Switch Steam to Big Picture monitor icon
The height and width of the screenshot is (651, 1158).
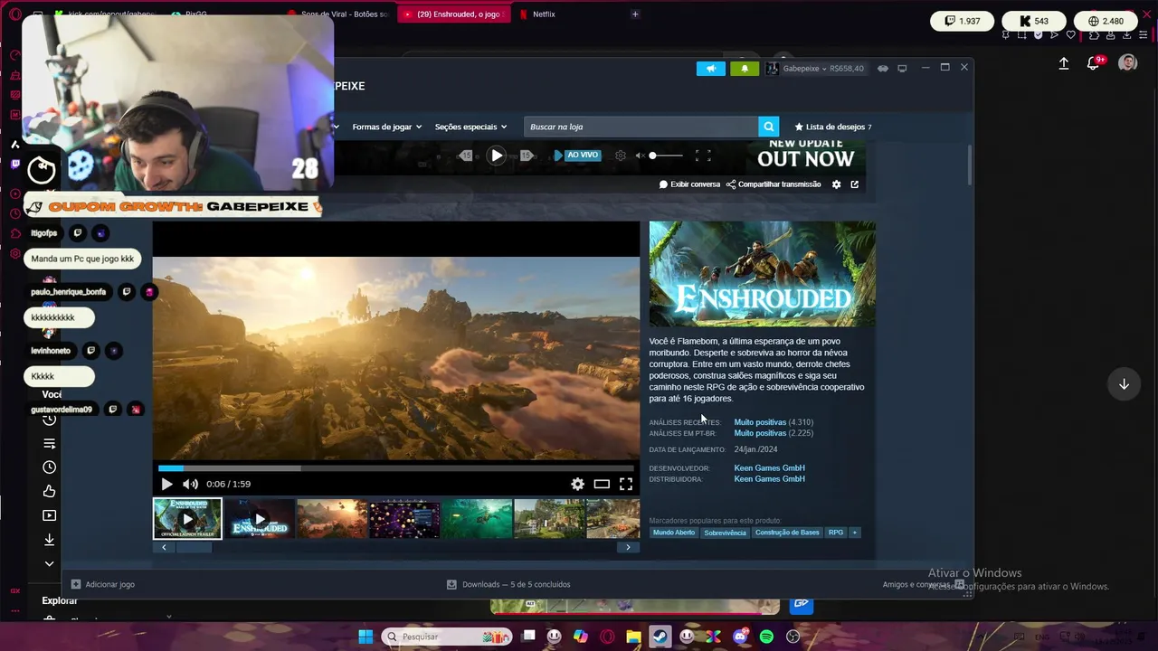(x=902, y=69)
